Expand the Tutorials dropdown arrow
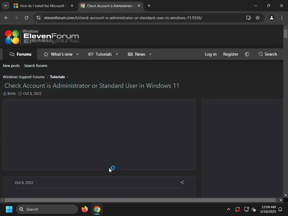Screen dimensions: 288x216 pos(117,54)
